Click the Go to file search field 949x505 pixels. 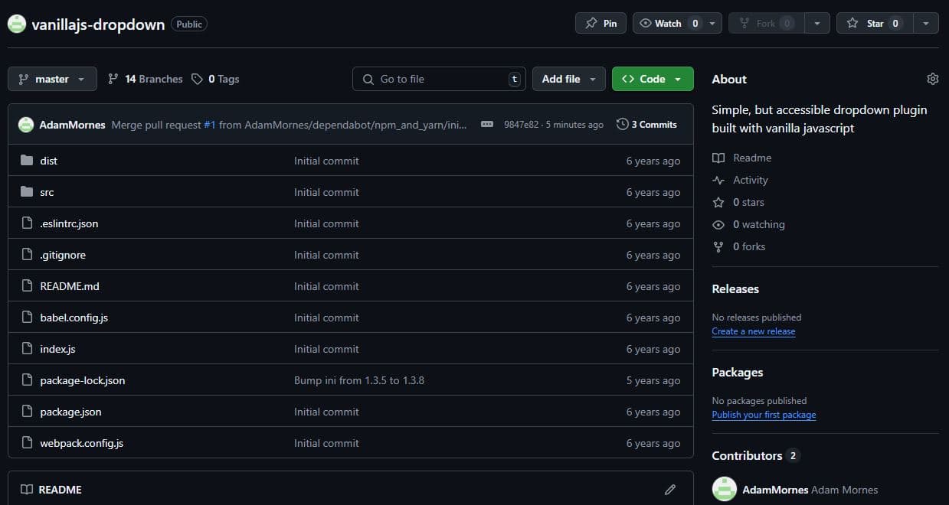pos(439,79)
